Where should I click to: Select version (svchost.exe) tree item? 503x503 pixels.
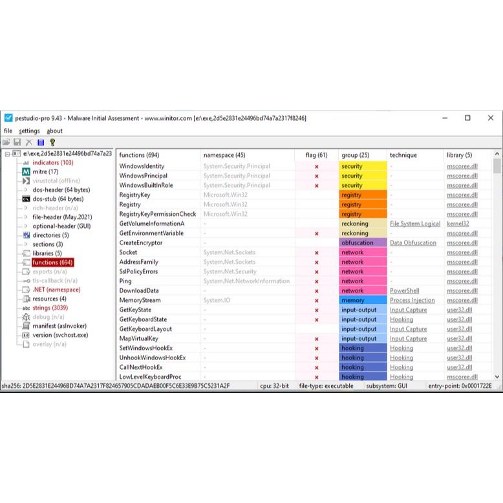tap(60, 335)
